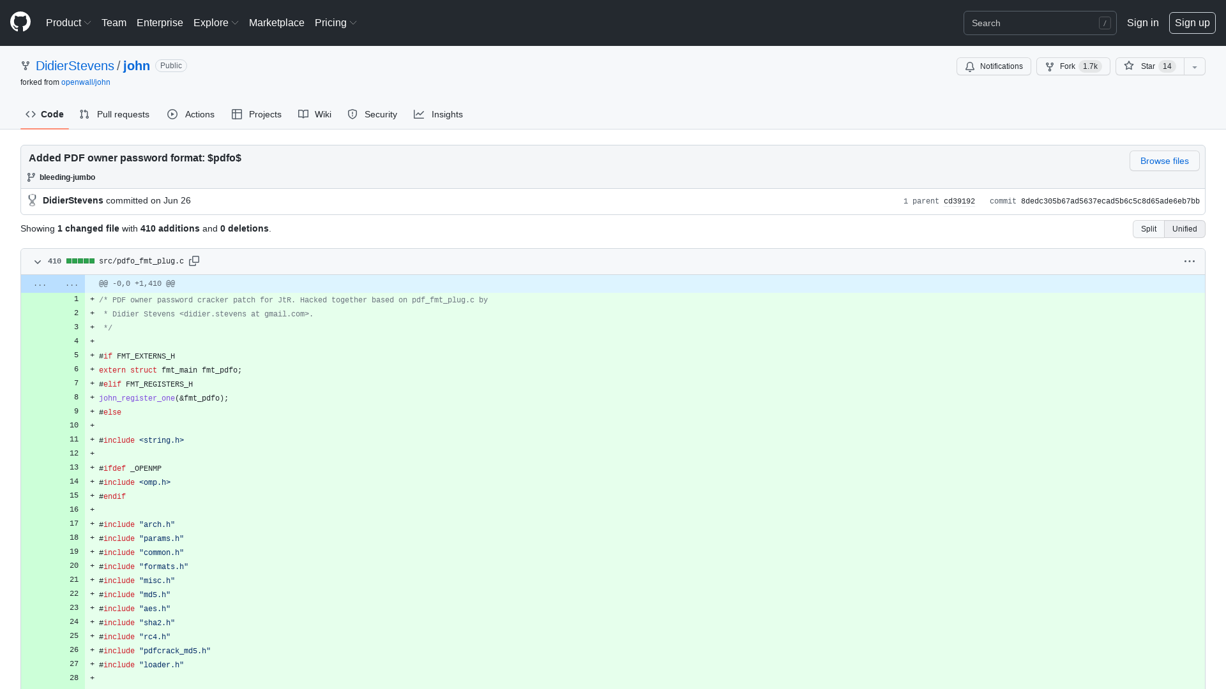Viewport: 1226px width, 689px height.
Task: Focus the Search input field
Action: (1040, 23)
